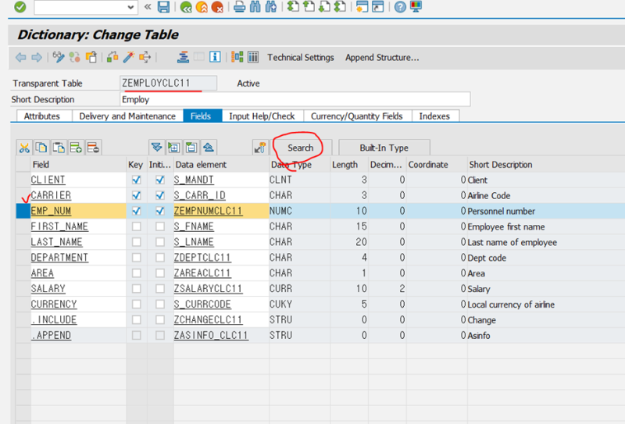Go to the last page icon
Screen dimensions: 625x424
click(340, 7)
